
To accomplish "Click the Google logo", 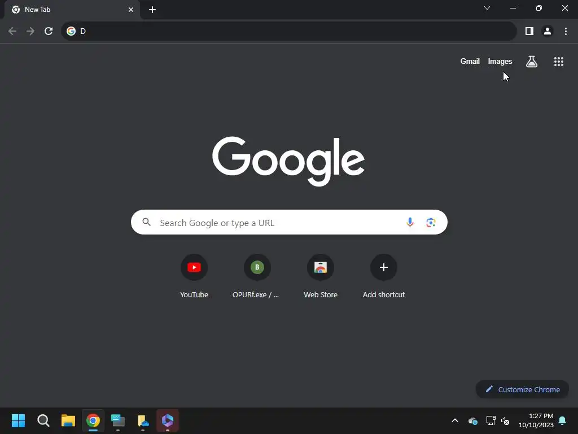I will 288,161.
